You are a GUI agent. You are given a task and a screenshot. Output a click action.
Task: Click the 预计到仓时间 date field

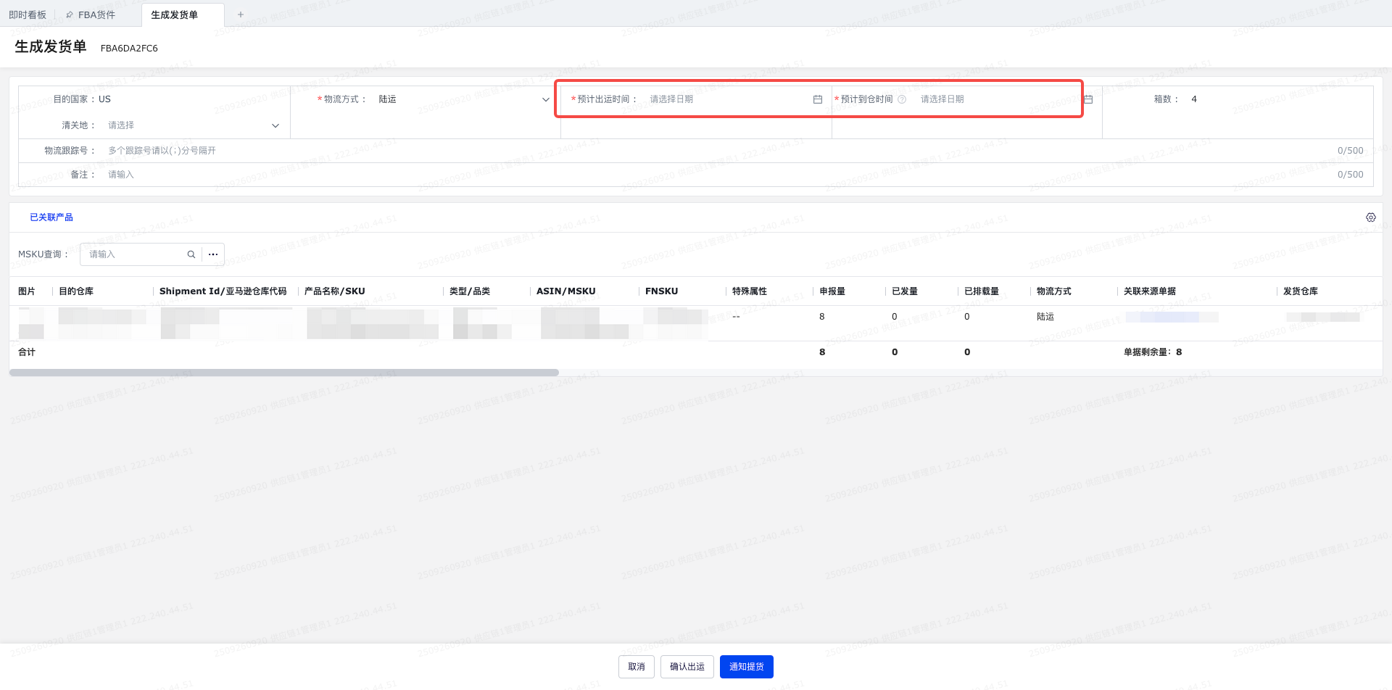[1006, 99]
